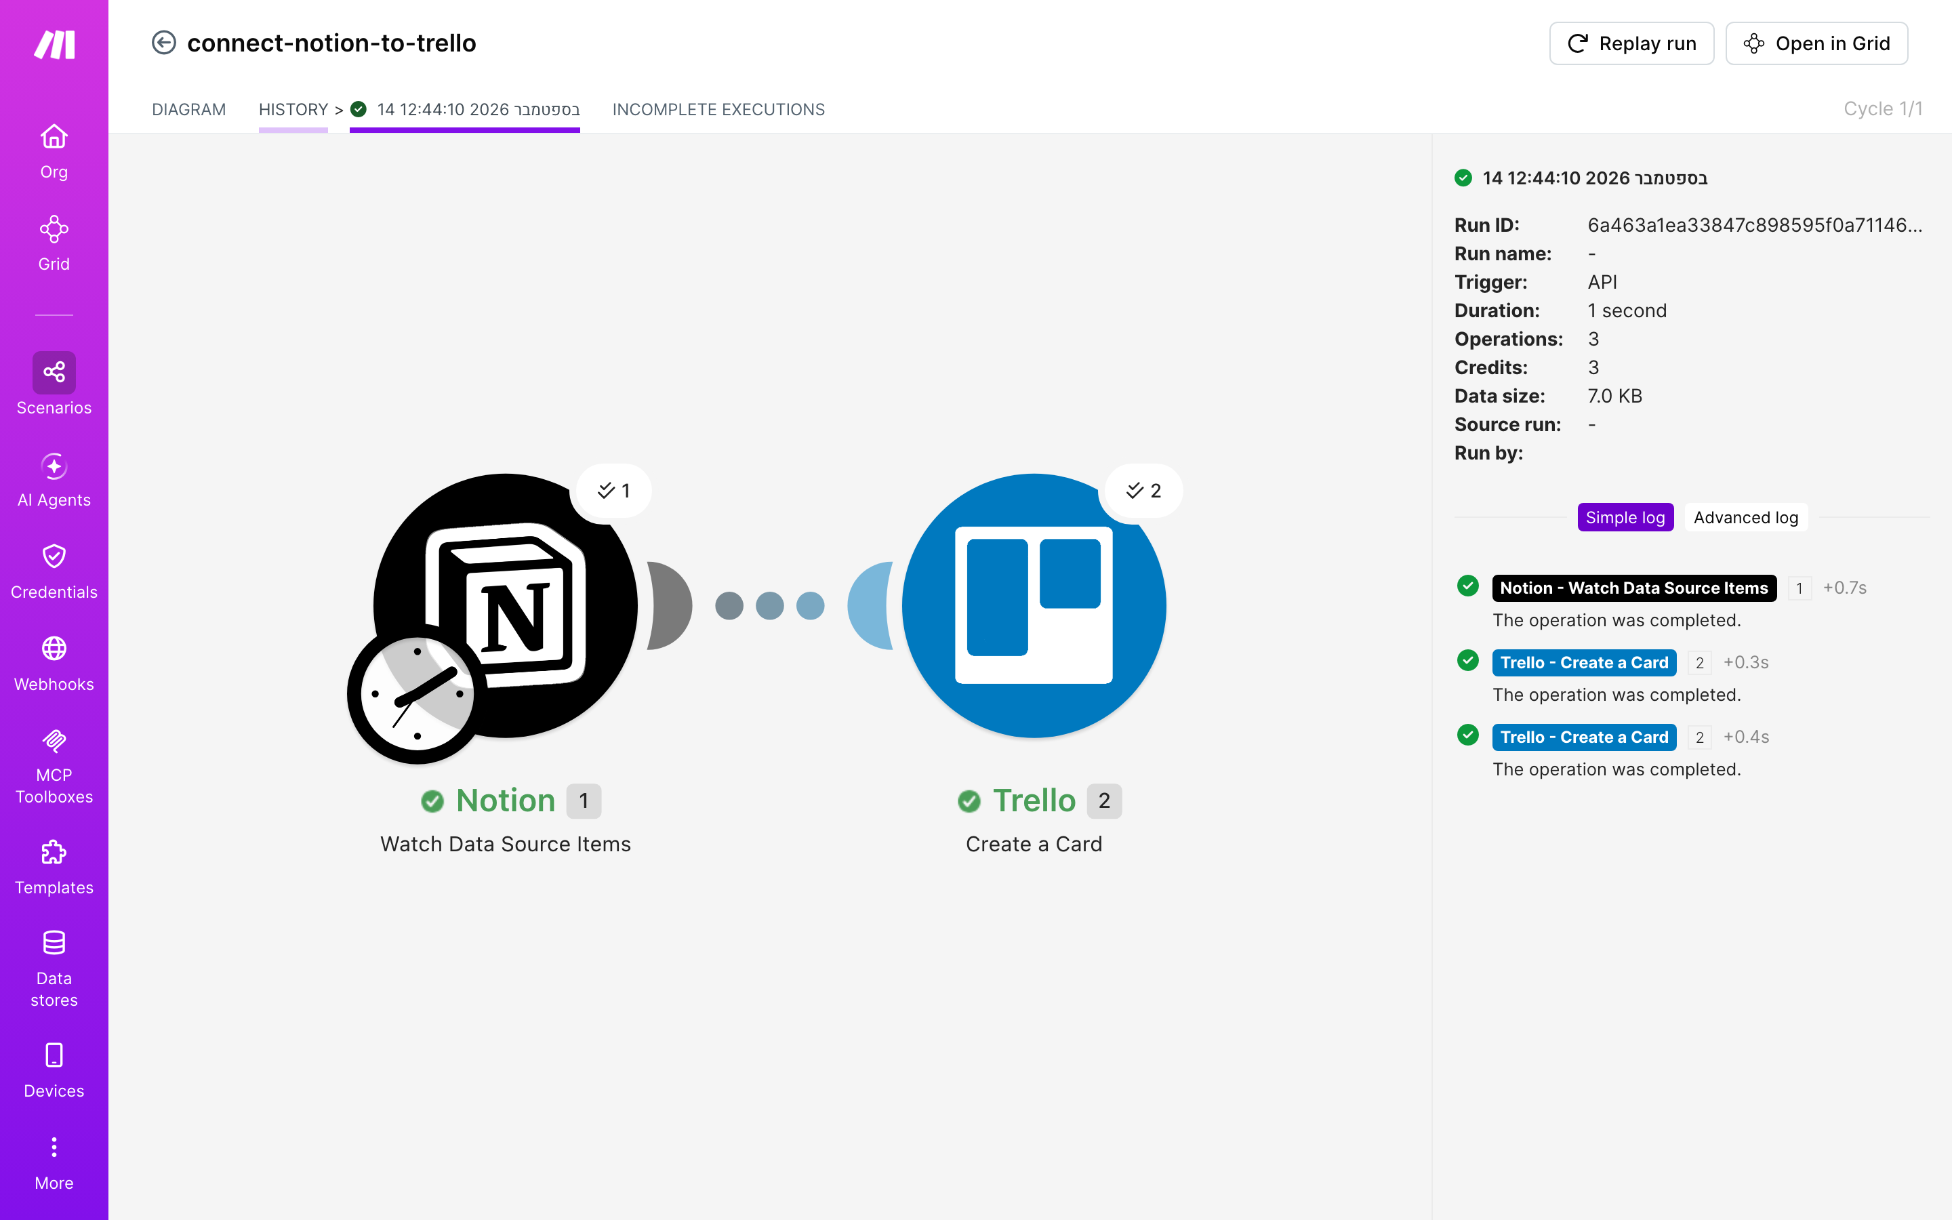This screenshot has height=1220, width=1952.
Task: Open the Grid section
Action: 54,243
